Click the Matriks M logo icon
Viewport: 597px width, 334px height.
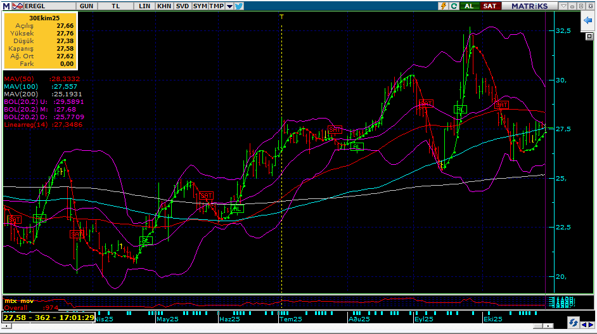(5, 6)
